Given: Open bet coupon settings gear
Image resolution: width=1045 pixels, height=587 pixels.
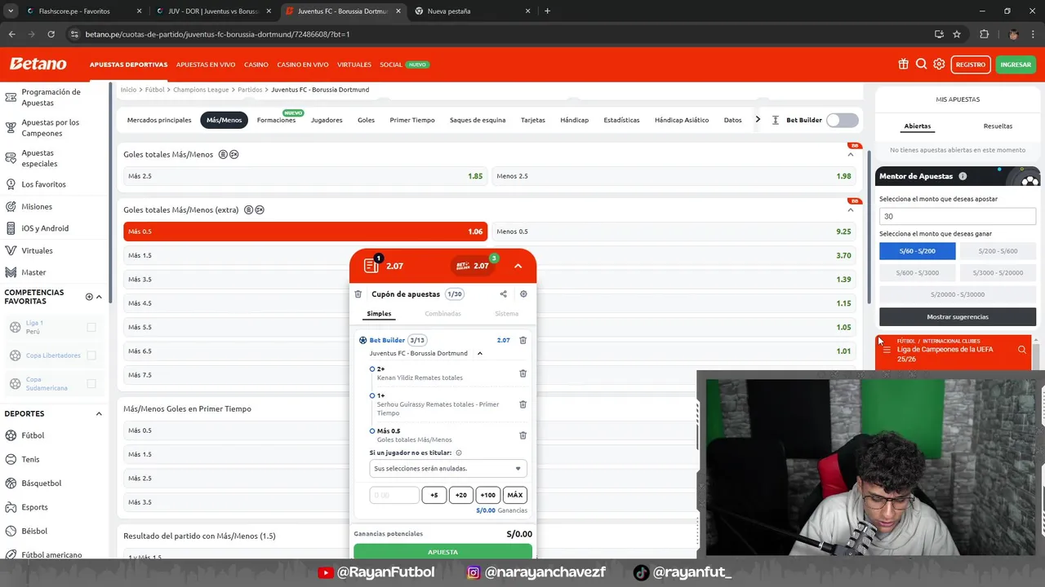Looking at the screenshot, I should [523, 294].
